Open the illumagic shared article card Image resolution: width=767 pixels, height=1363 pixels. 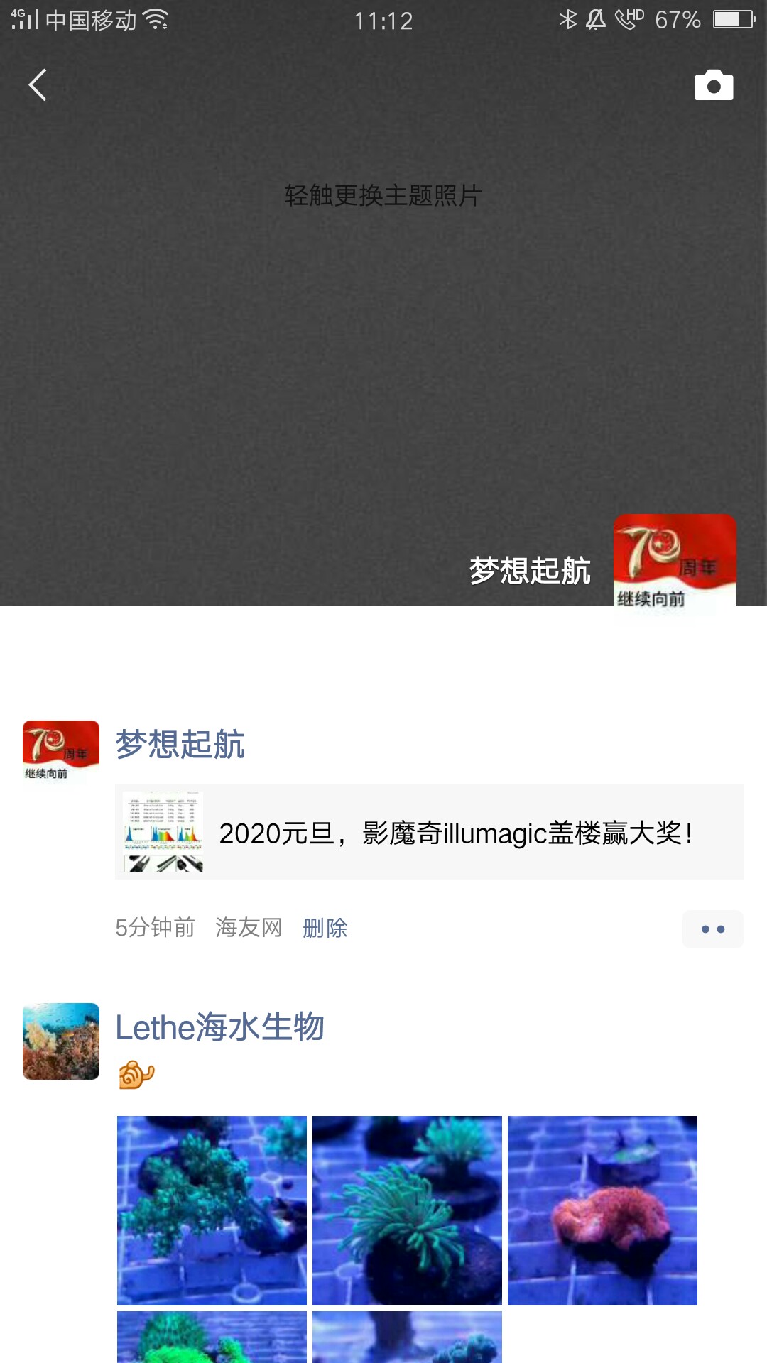(x=430, y=832)
